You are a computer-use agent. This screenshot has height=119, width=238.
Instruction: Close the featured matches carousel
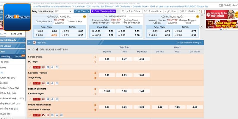coord(202,15)
